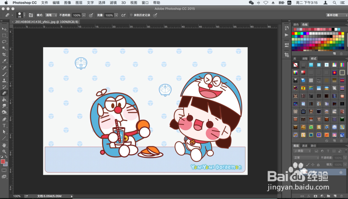Select the Line shape tool
The image size is (348, 199).
pyautogui.click(x=4, y=138)
